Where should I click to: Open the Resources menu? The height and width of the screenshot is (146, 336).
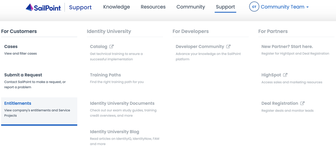tap(153, 7)
